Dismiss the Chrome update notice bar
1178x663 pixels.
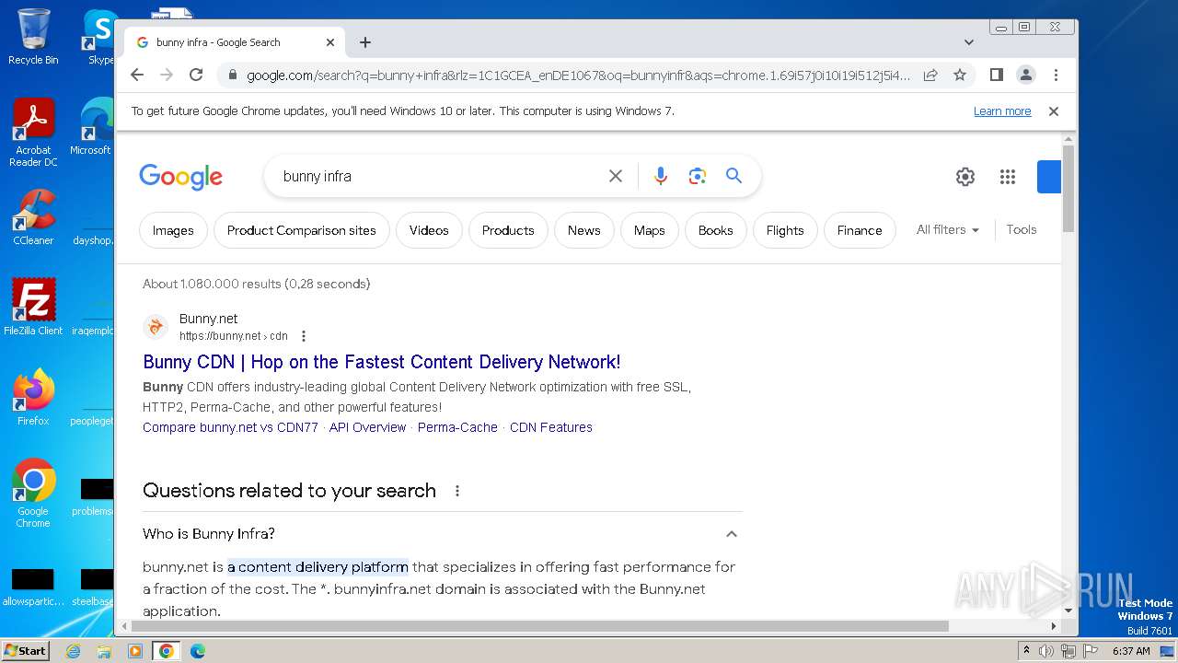[1054, 111]
